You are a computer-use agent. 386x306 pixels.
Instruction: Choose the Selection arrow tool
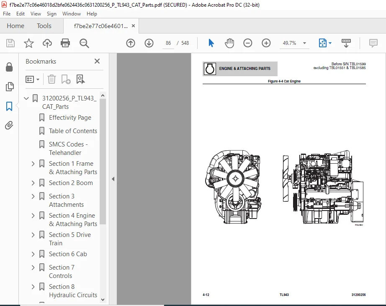[x=211, y=43]
